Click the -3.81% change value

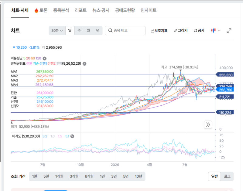34,47
